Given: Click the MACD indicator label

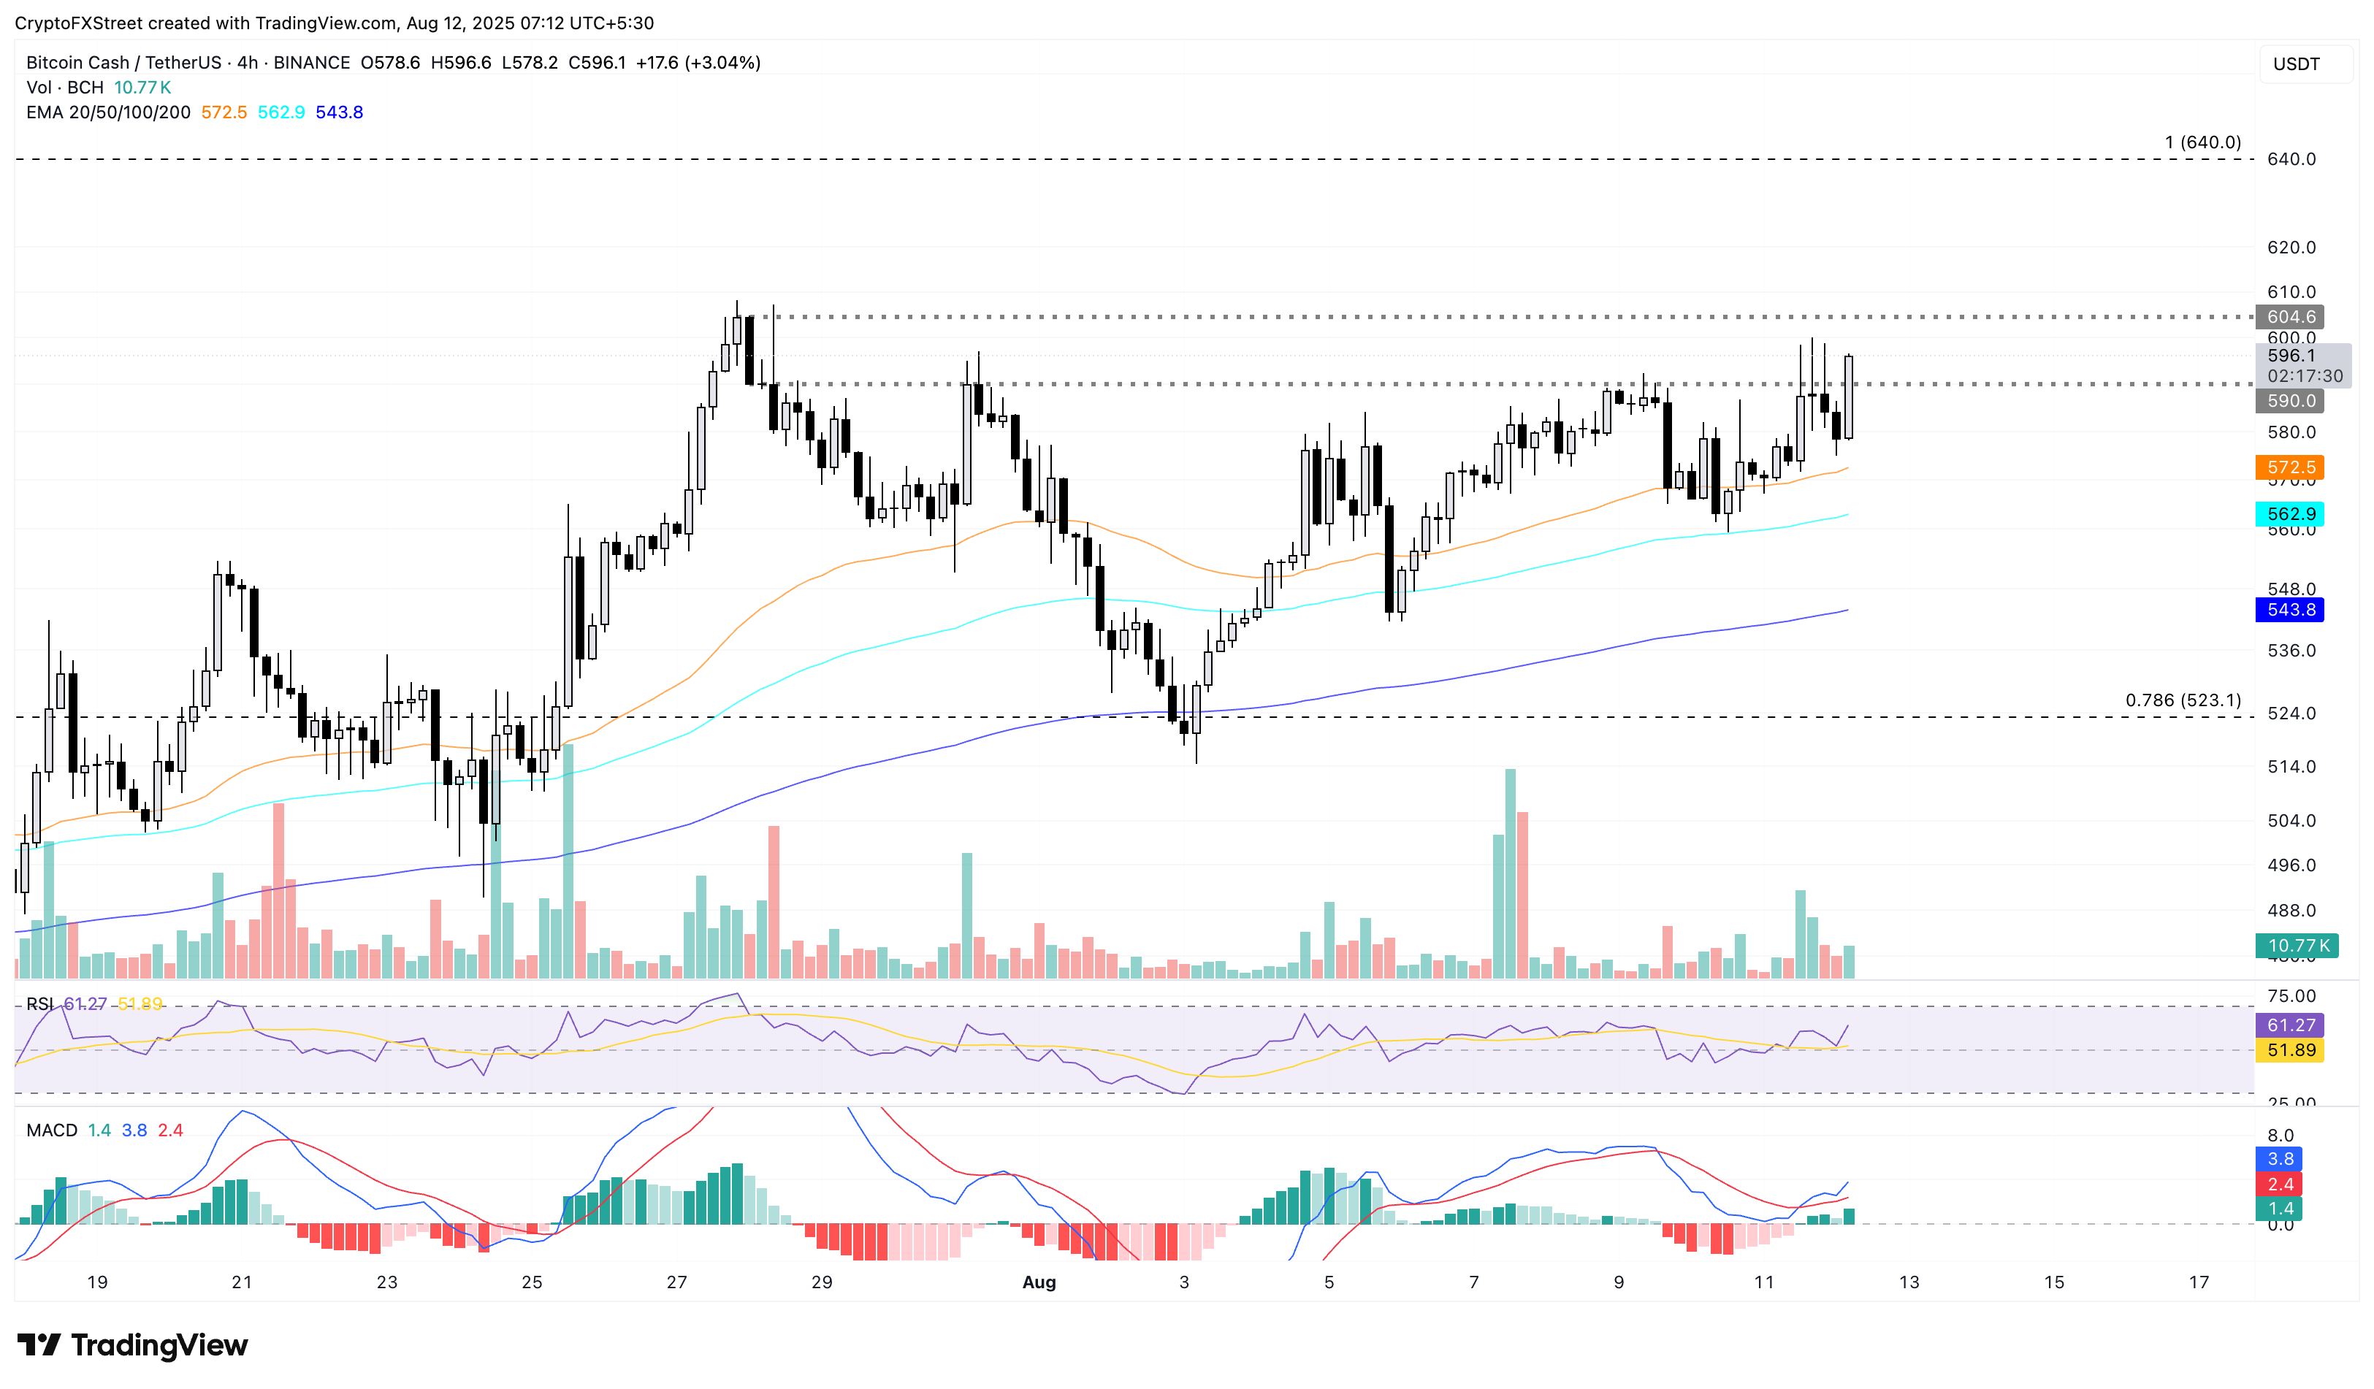Looking at the screenshot, I should 52,1130.
